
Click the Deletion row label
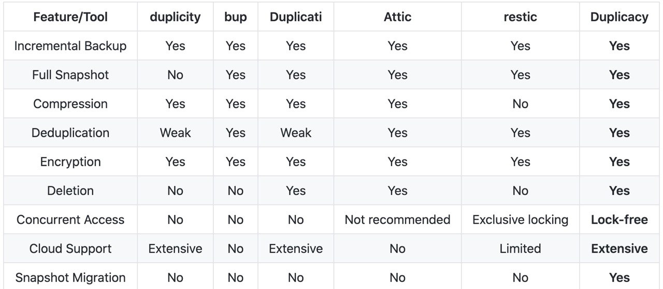point(70,191)
